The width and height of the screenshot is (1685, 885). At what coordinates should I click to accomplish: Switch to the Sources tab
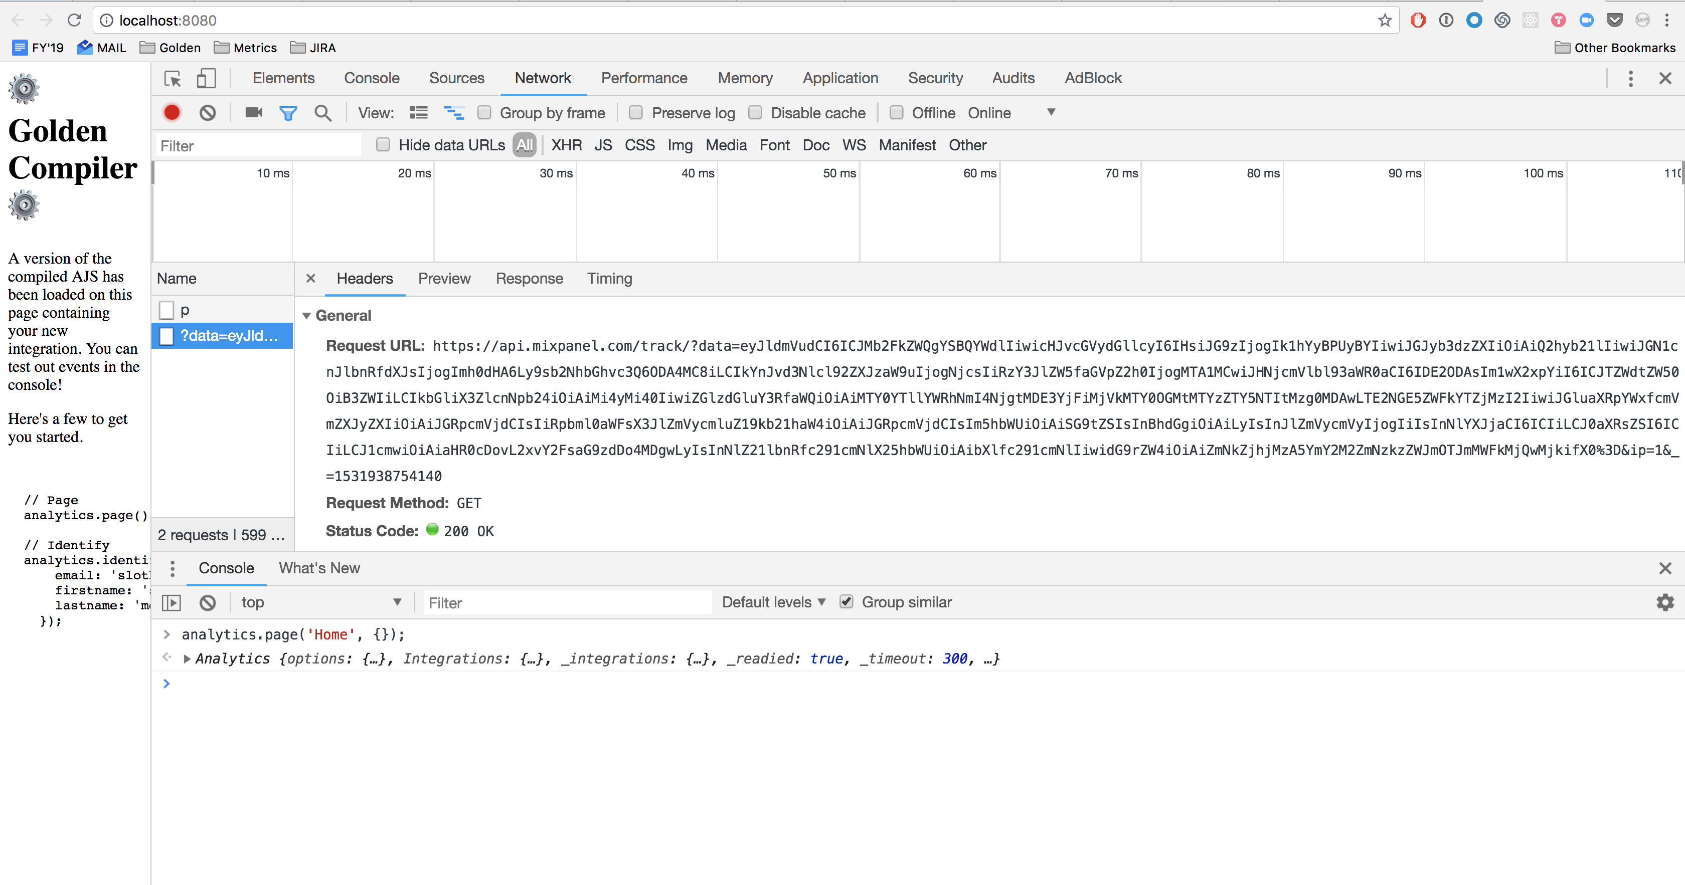click(456, 79)
